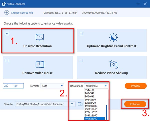Select 1920x1080 from resolution list

pyautogui.click(x=94, y=106)
